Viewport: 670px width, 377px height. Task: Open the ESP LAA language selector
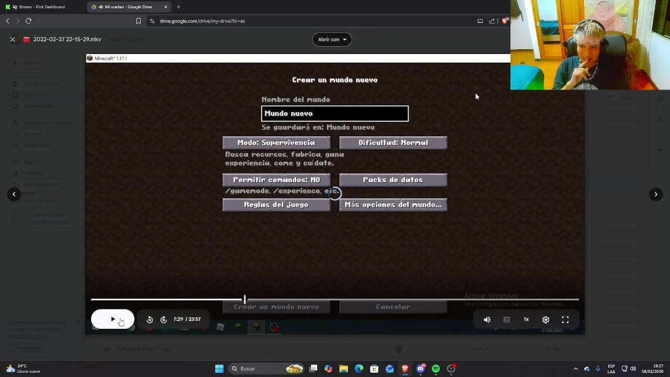tap(611, 369)
